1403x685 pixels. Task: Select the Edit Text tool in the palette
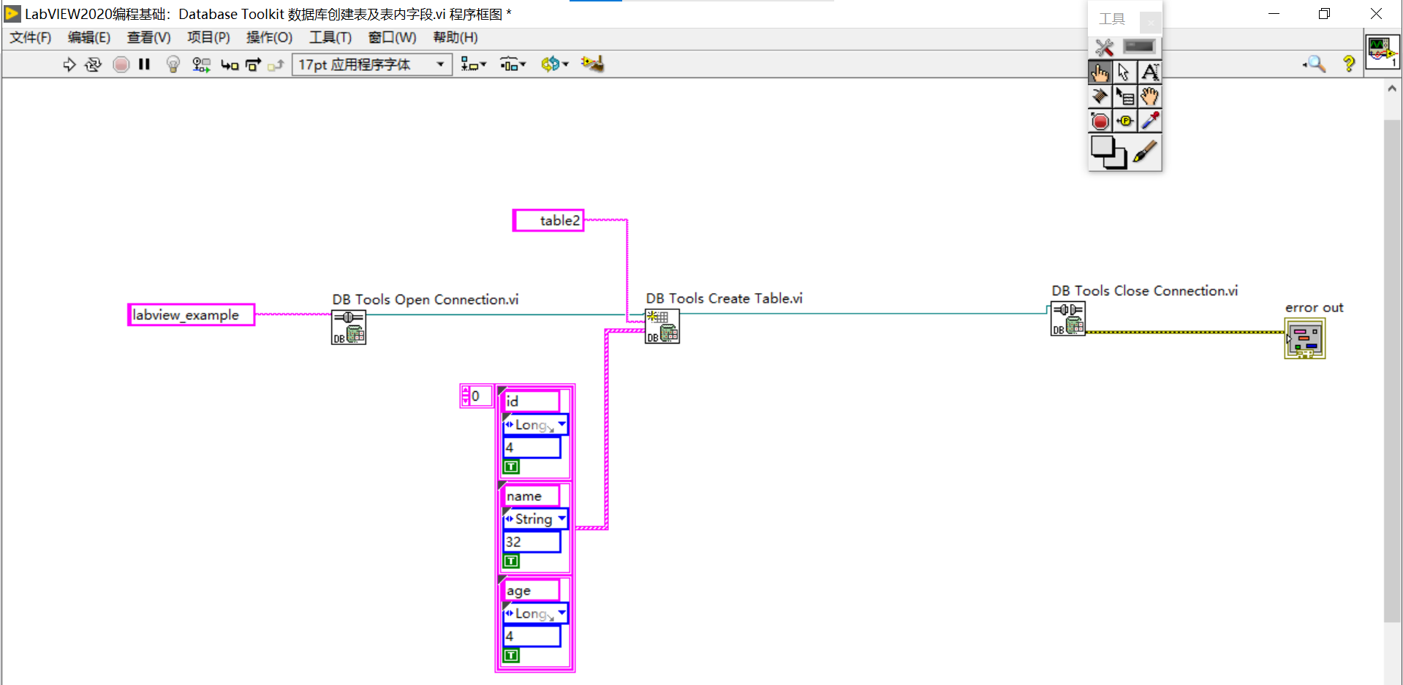click(1149, 72)
